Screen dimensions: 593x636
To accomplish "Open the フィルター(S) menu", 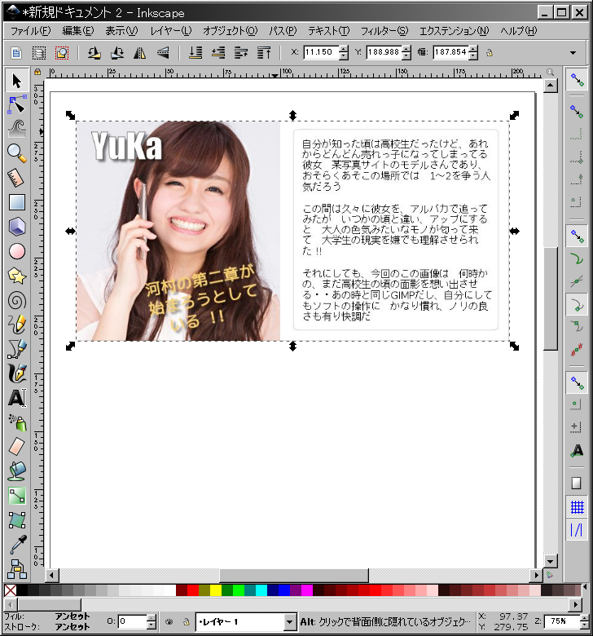I will (384, 31).
